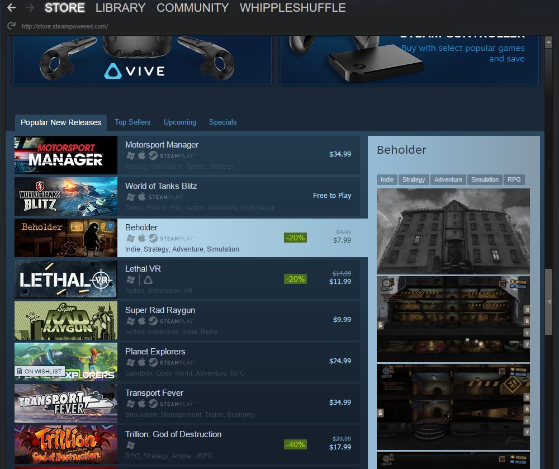Switch to the Upcoming tab
This screenshot has height=469, width=559.
pos(180,122)
